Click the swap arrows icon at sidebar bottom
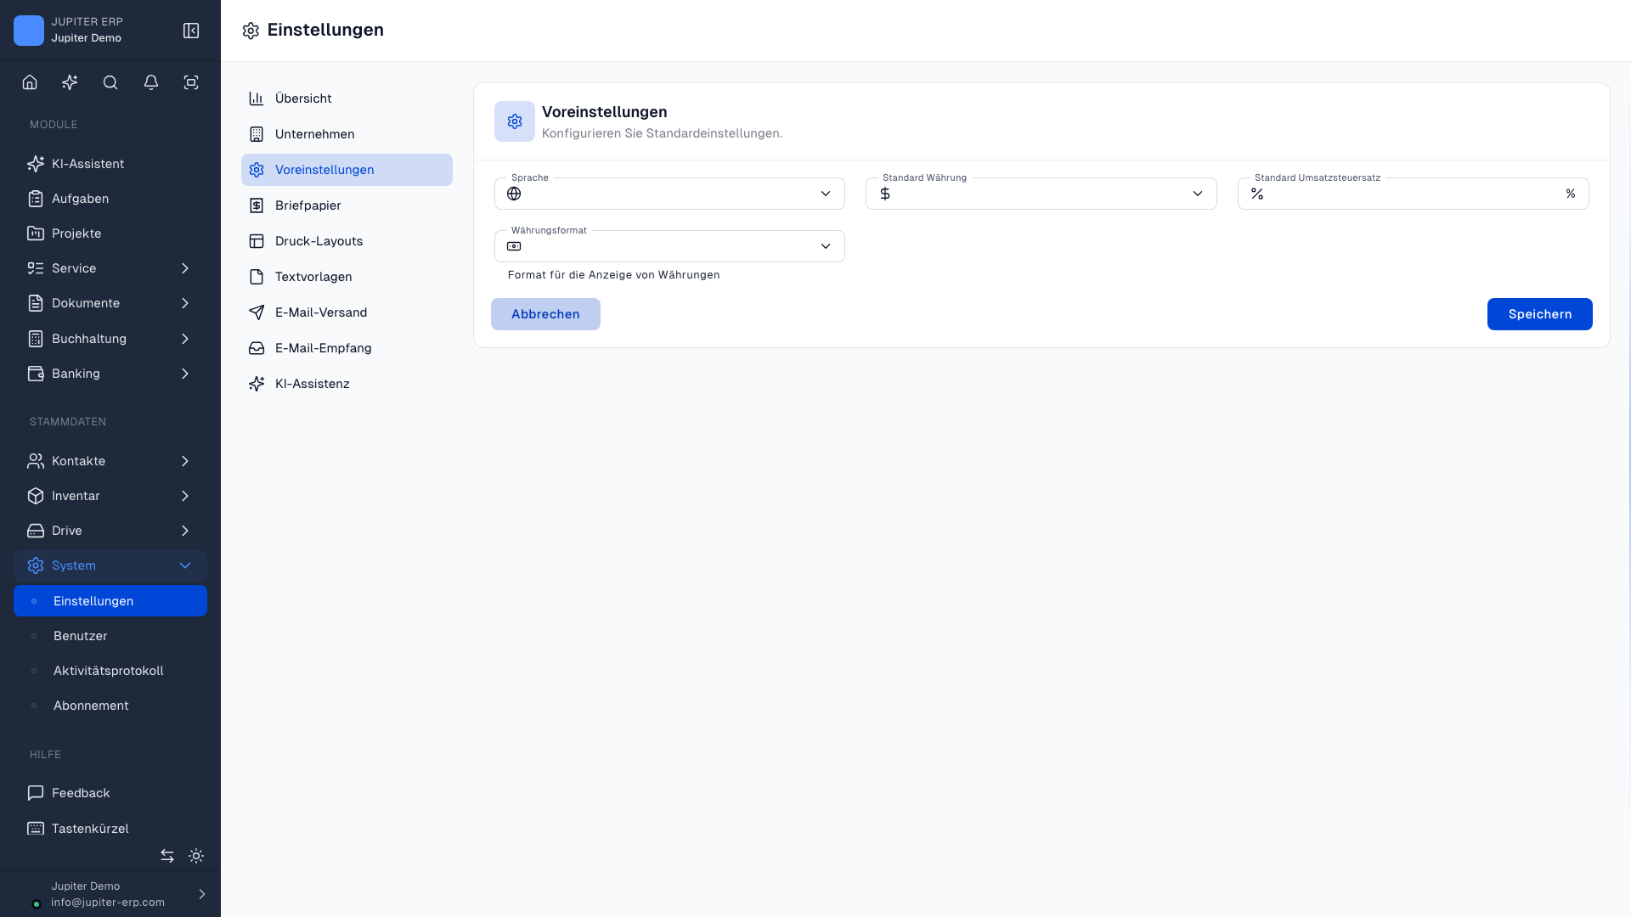1631x917 pixels. [x=167, y=856]
